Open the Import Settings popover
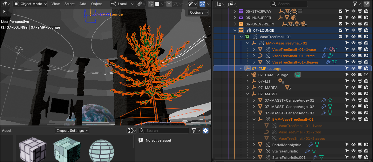Viewport: 373px width, 162px height. pos(72,131)
